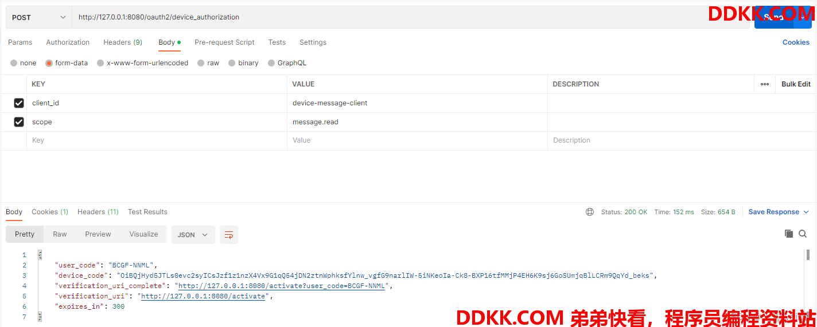Viewport: 817px width, 327px height.
Task: Click the Save Response button
Action: (x=773, y=212)
